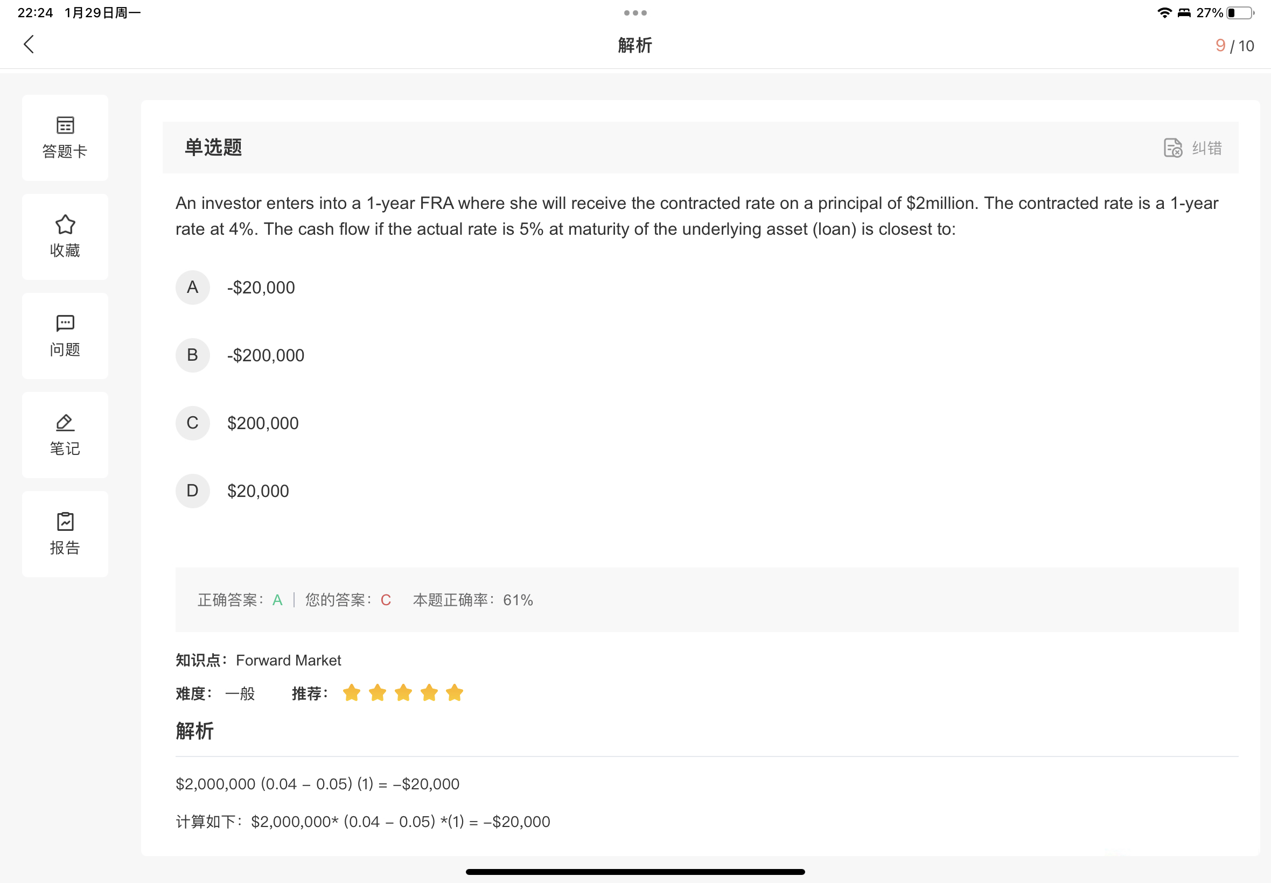Bookmark question with 收藏 star icon
1271x883 pixels.
(65, 236)
